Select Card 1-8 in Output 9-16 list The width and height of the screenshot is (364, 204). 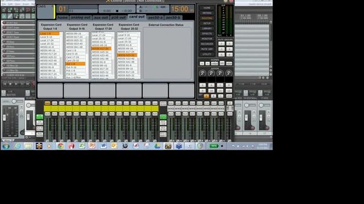click(x=75, y=50)
